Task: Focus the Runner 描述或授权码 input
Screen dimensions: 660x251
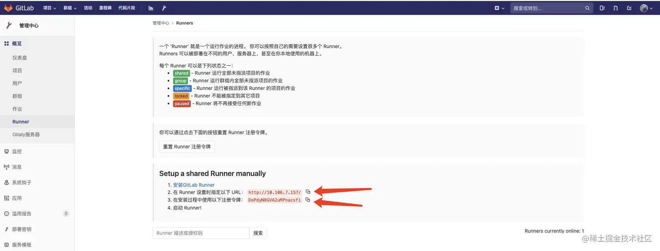Action: [x=201, y=233]
